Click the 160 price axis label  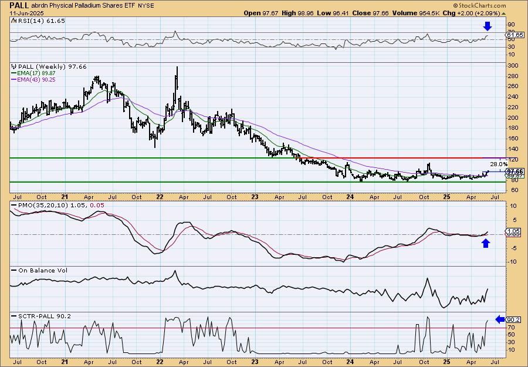pyautogui.click(x=513, y=138)
